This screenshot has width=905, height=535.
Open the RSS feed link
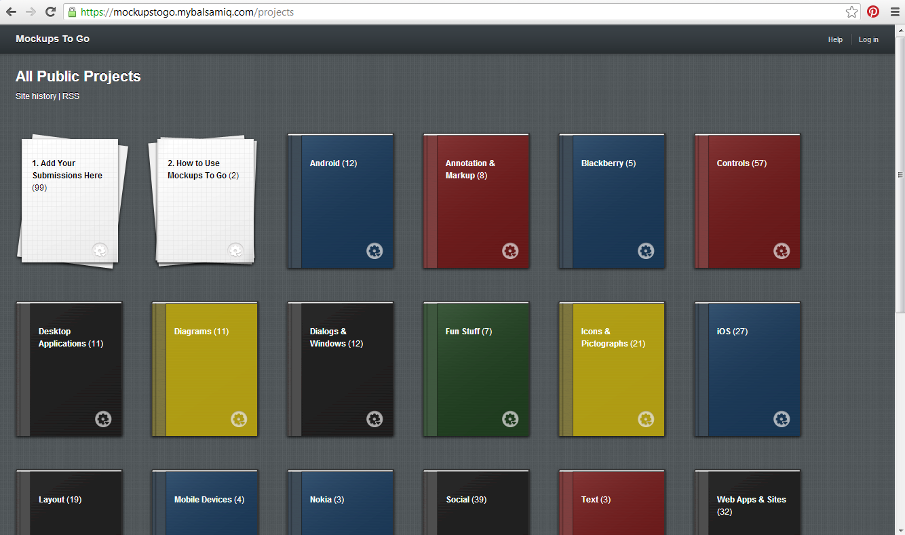71,96
